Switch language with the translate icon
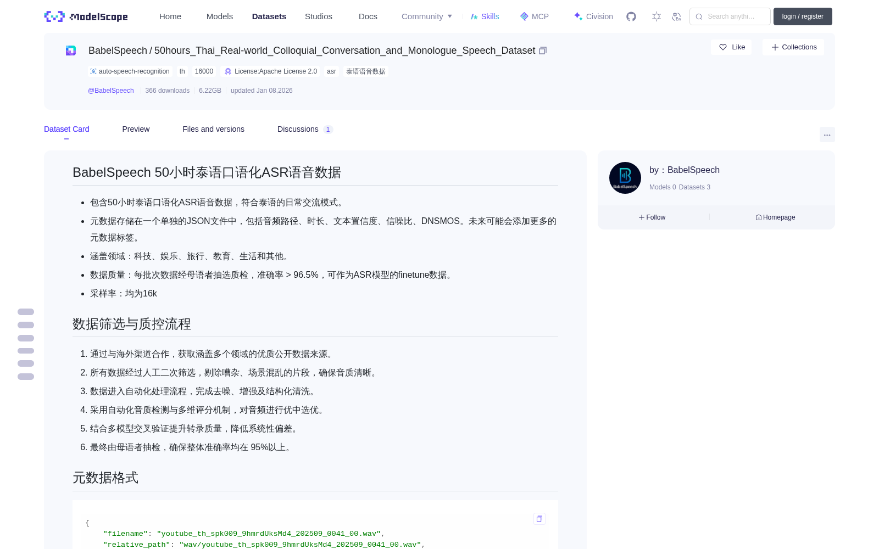This screenshot has width=879, height=549. 677,16
